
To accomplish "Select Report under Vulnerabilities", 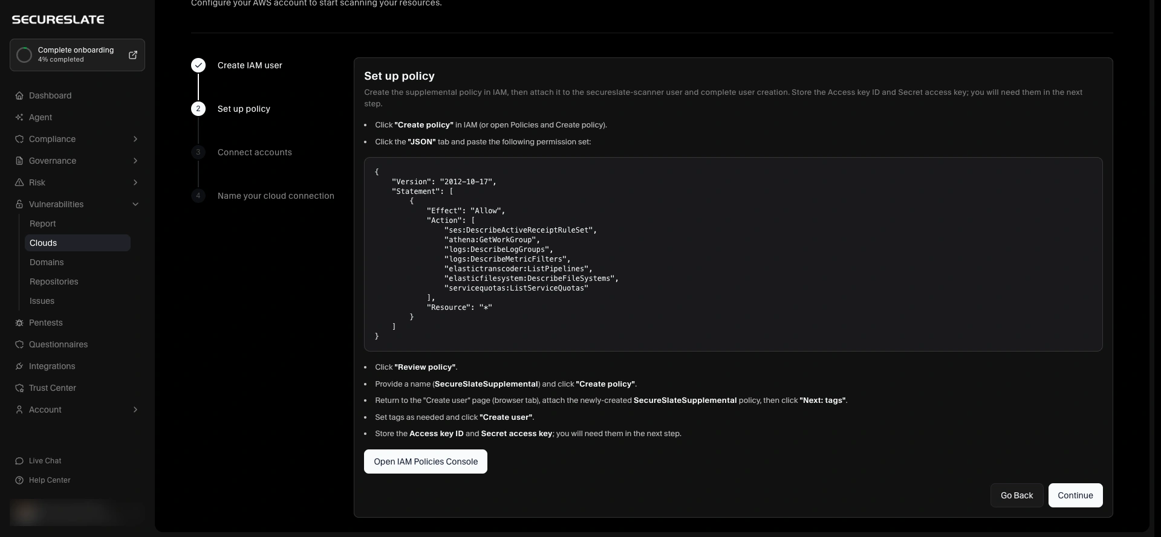I will (x=77, y=223).
